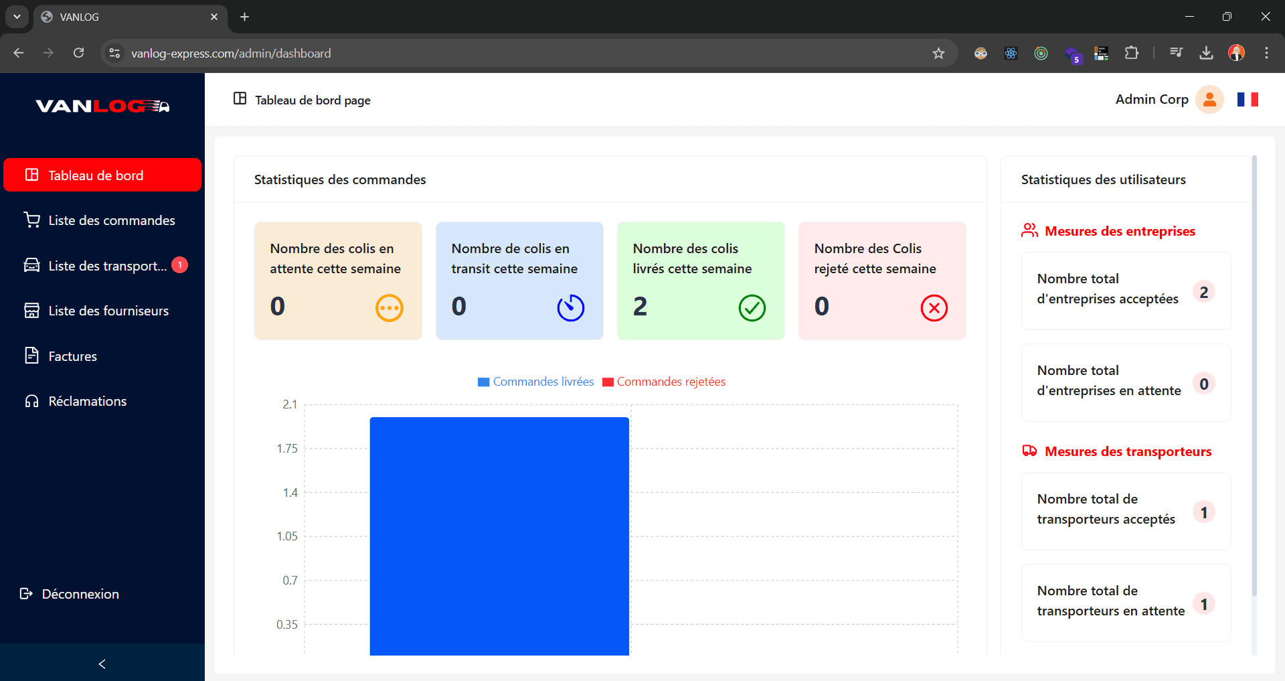Toggle the Commandes rejetées legend swatch
Screen dimensions: 1285x681
click(608, 382)
